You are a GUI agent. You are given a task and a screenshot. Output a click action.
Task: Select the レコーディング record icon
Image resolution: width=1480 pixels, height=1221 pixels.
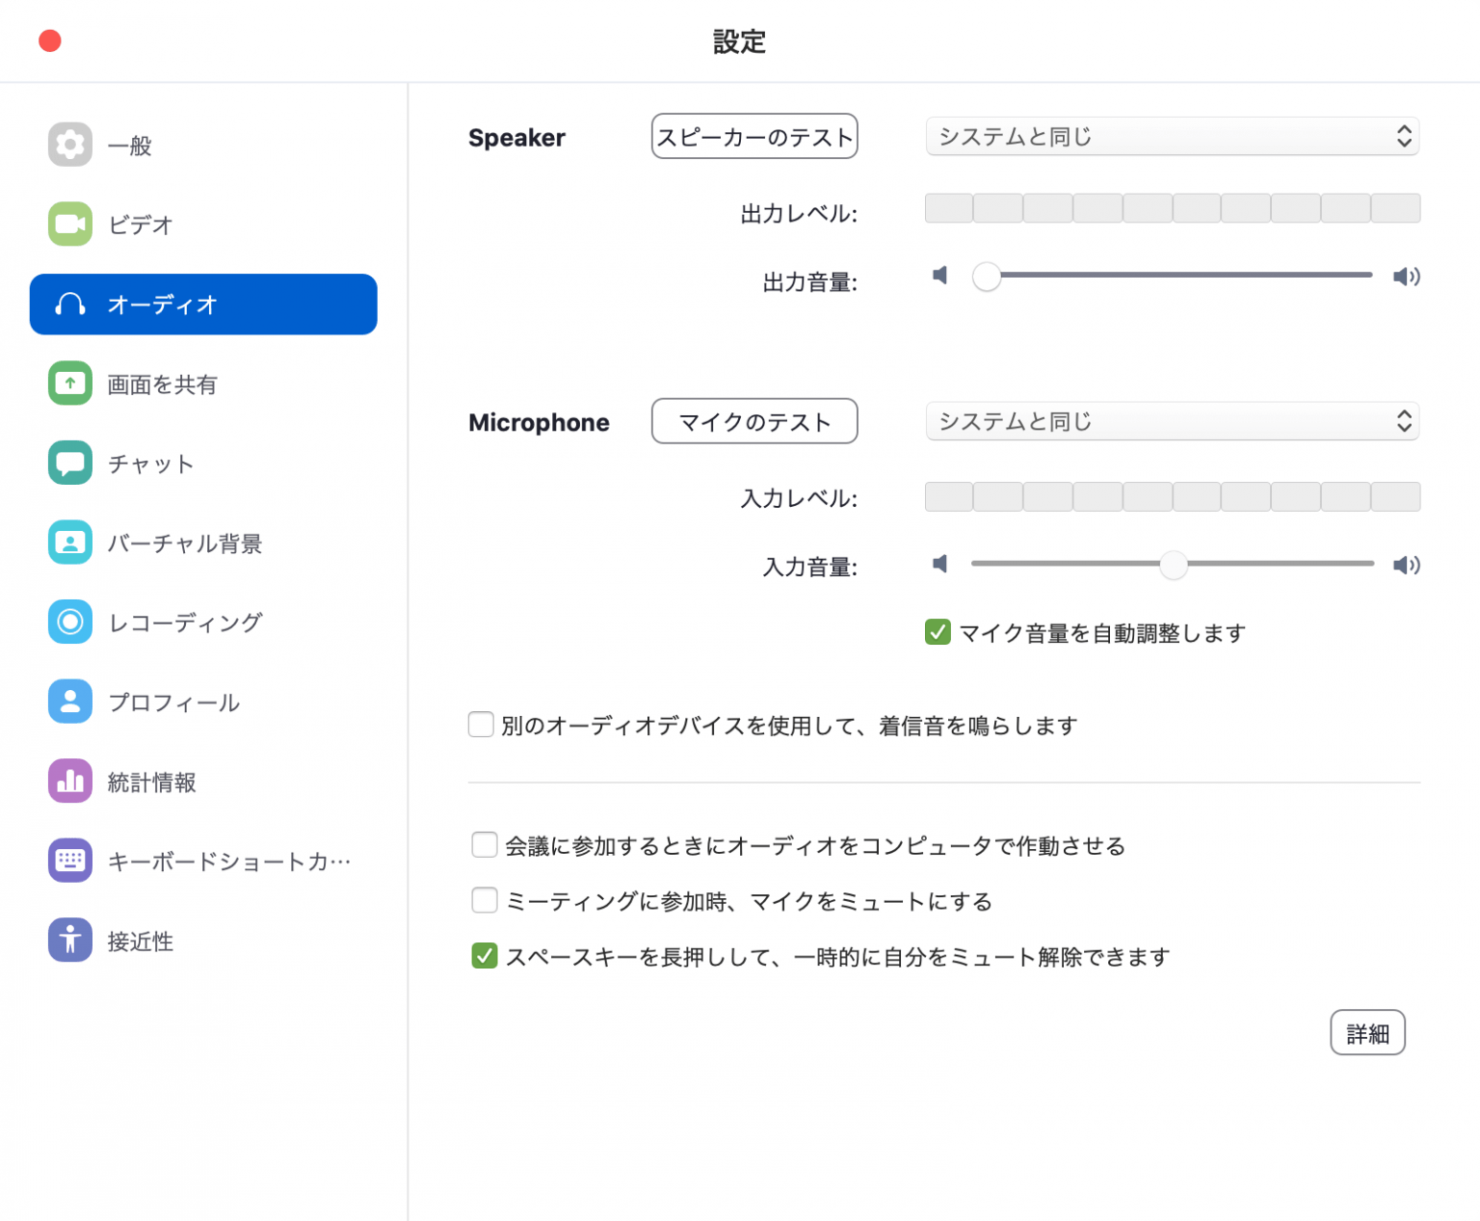click(69, 622)
